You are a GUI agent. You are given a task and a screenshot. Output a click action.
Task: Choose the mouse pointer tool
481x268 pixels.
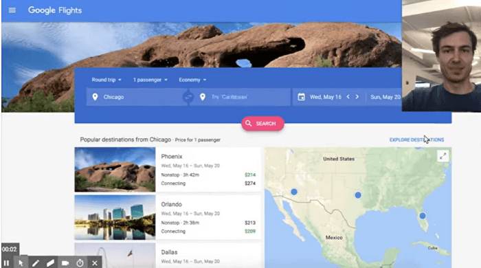point(21,263)
